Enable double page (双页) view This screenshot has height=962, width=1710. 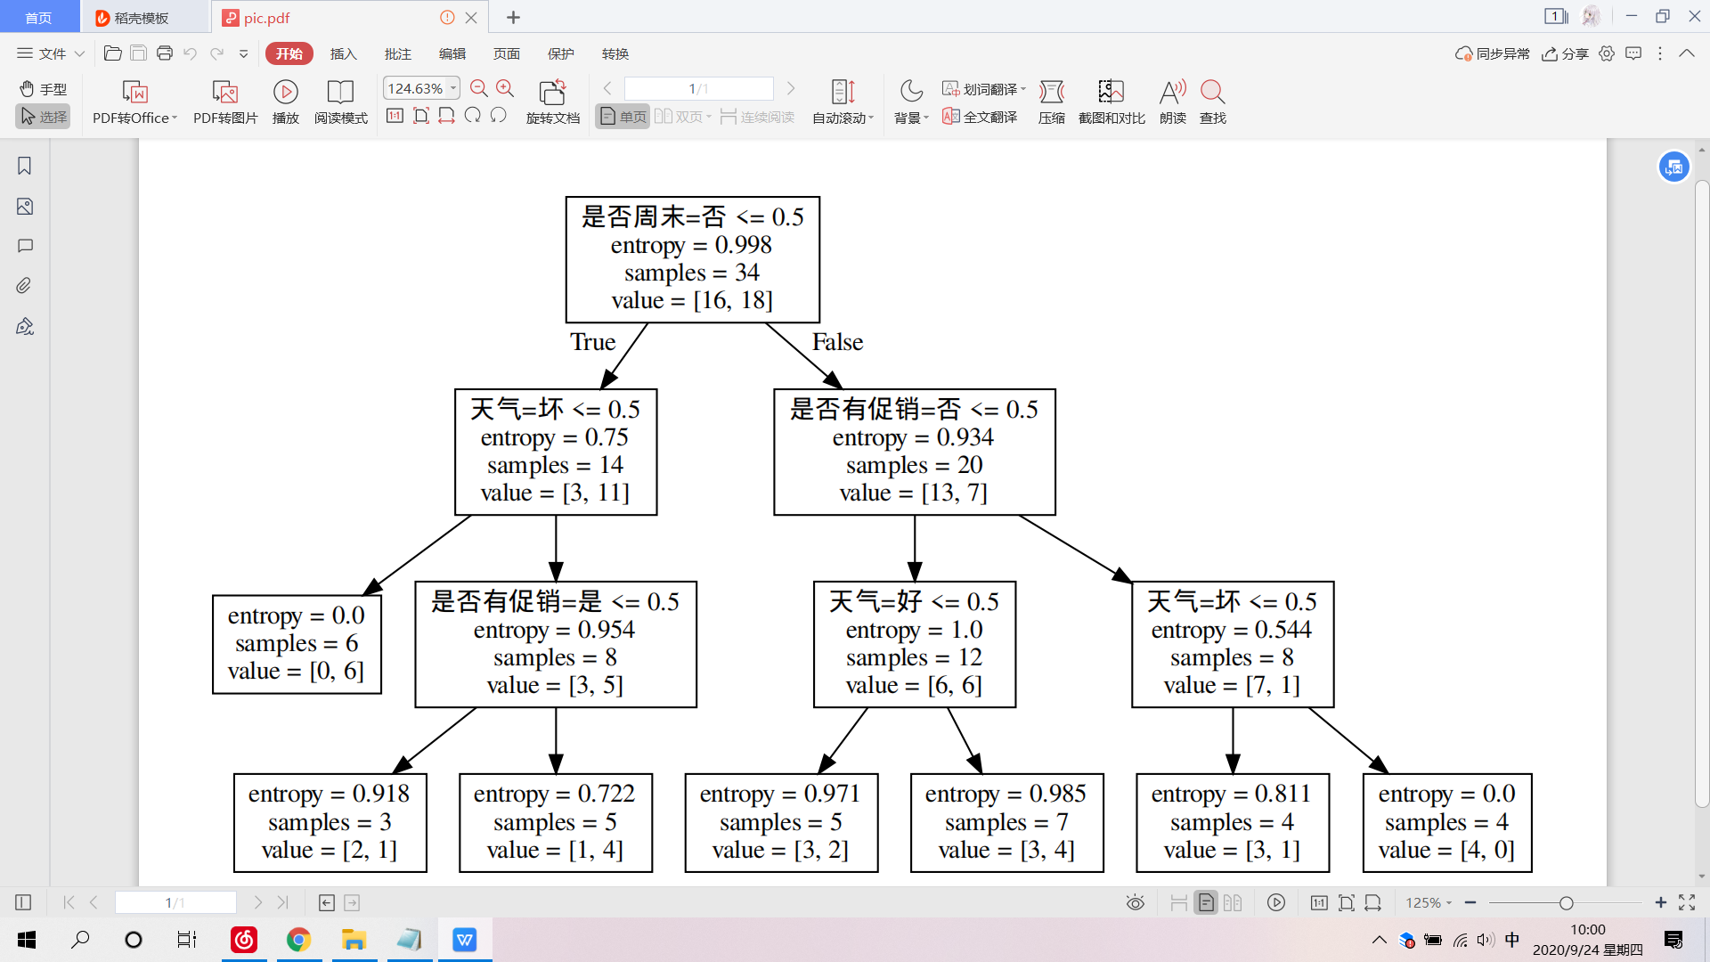[x=681, y=117]
